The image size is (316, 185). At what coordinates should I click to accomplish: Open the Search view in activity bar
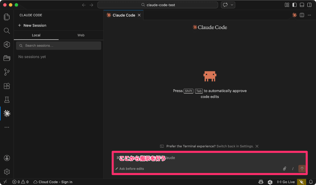pos(7,31)
